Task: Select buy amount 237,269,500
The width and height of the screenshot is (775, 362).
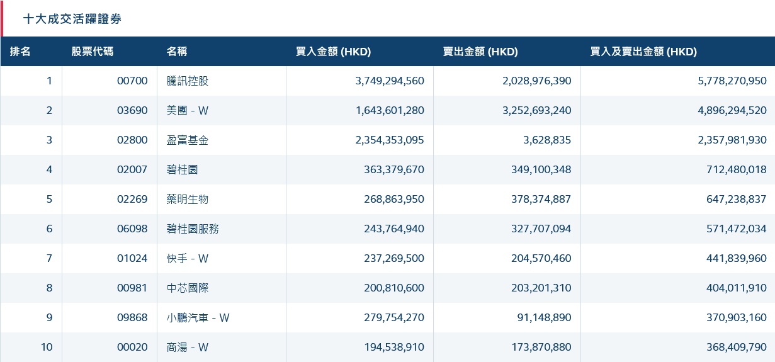Action: tap(394, 258)
